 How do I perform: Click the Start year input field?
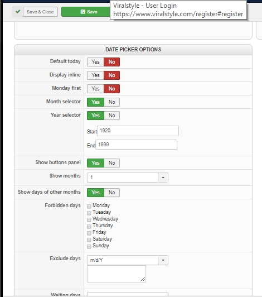[138, 131]
